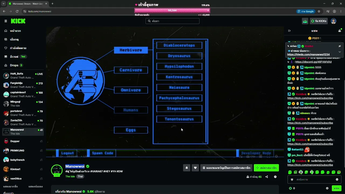Image resolution: width=345 pixels, height=194 pixels.
Task: Toggle notification bell for Manowwoi
Action: point(187,168)
